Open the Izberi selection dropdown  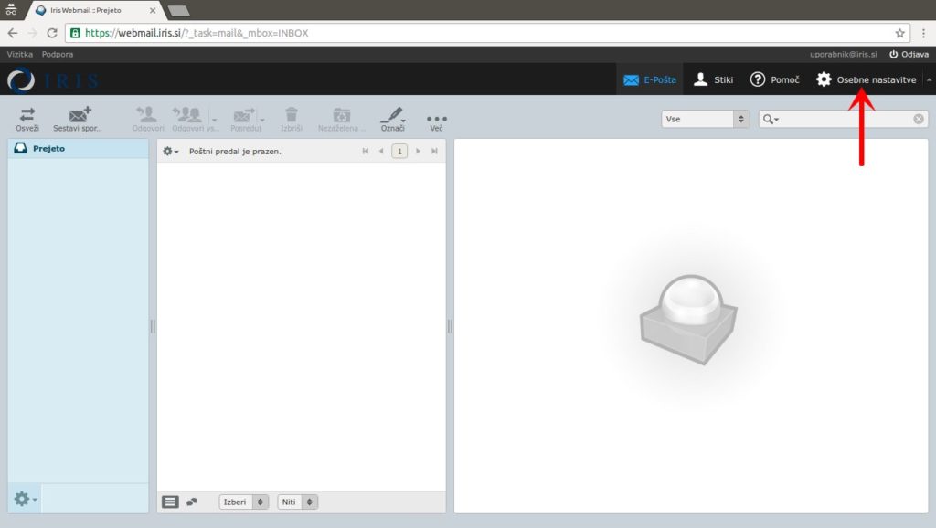pyautogui.click(x=243, y=502)
